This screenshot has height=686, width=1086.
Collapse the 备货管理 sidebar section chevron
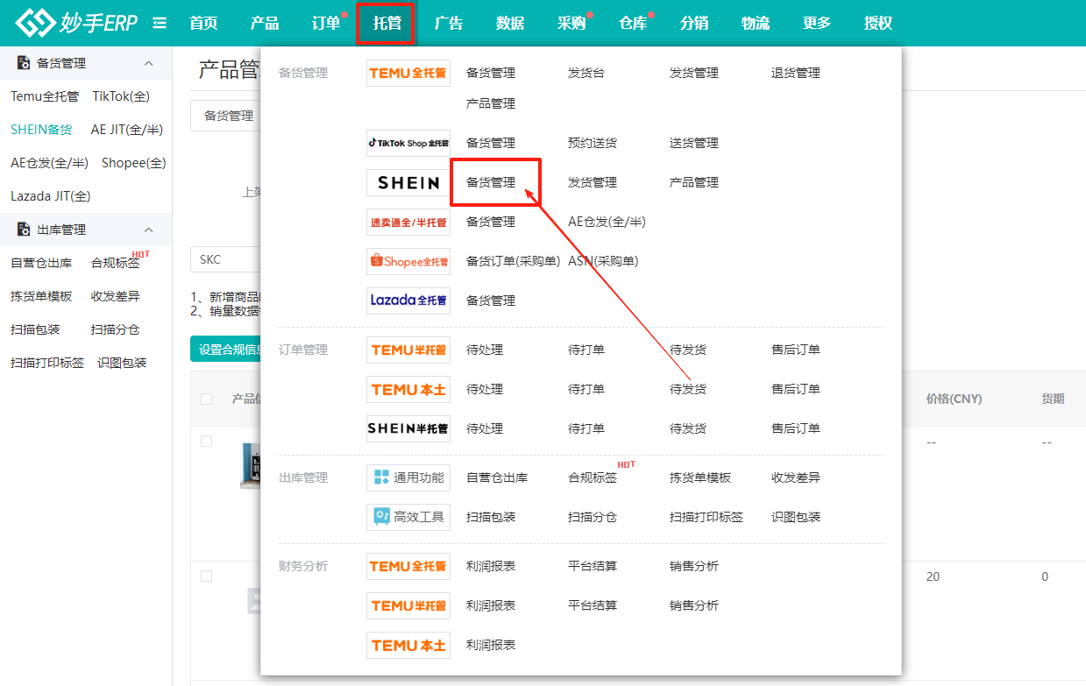148,63
